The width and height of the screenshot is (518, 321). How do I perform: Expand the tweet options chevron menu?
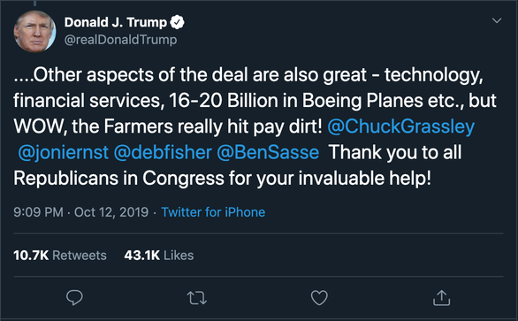[x=497, y=20]
